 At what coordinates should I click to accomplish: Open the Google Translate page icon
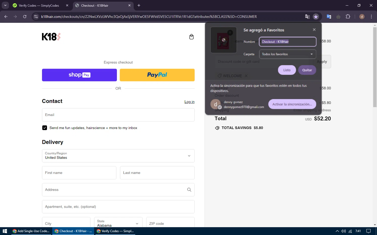tap(307, 17)
